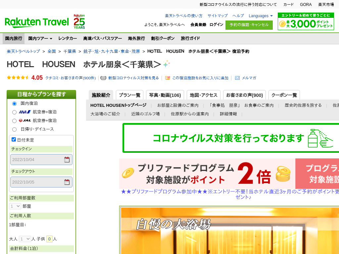Click 予約の確認・キャンセル button
Image resolution: width=339 pixels, height=254 pixels.
249,25
